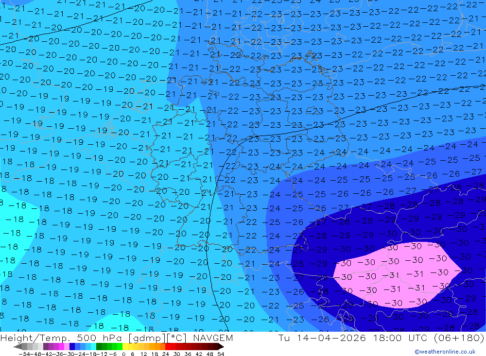Image resolution: width=486 pixels, height=356 pixels.
Task: Pick the dark blue legend swatch right of -30
Action: (x=72, y=347)
